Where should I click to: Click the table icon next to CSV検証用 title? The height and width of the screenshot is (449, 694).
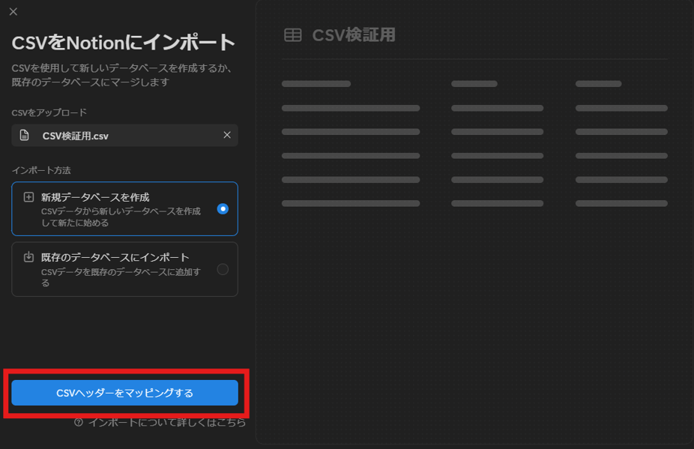(292, 35)
